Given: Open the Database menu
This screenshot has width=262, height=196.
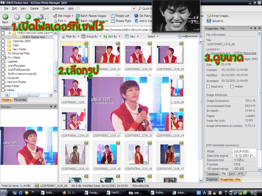Looking at the screenshot, I should tap(58, 8).
